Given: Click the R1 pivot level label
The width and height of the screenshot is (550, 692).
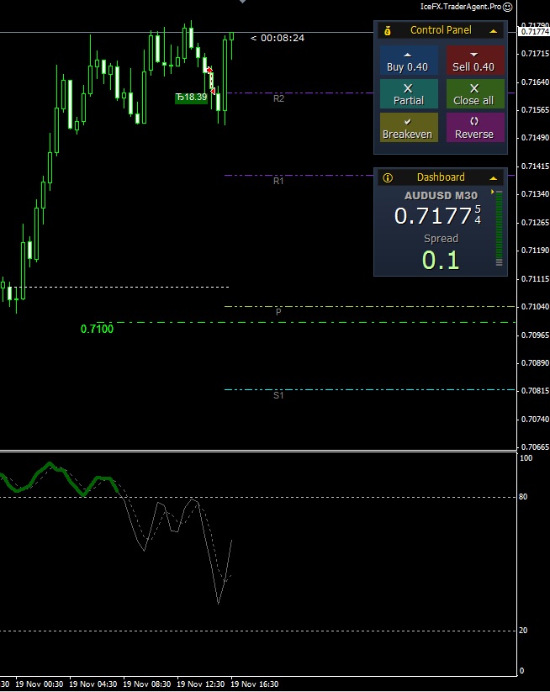Looking at the screenshot, I should click(278, 181).
